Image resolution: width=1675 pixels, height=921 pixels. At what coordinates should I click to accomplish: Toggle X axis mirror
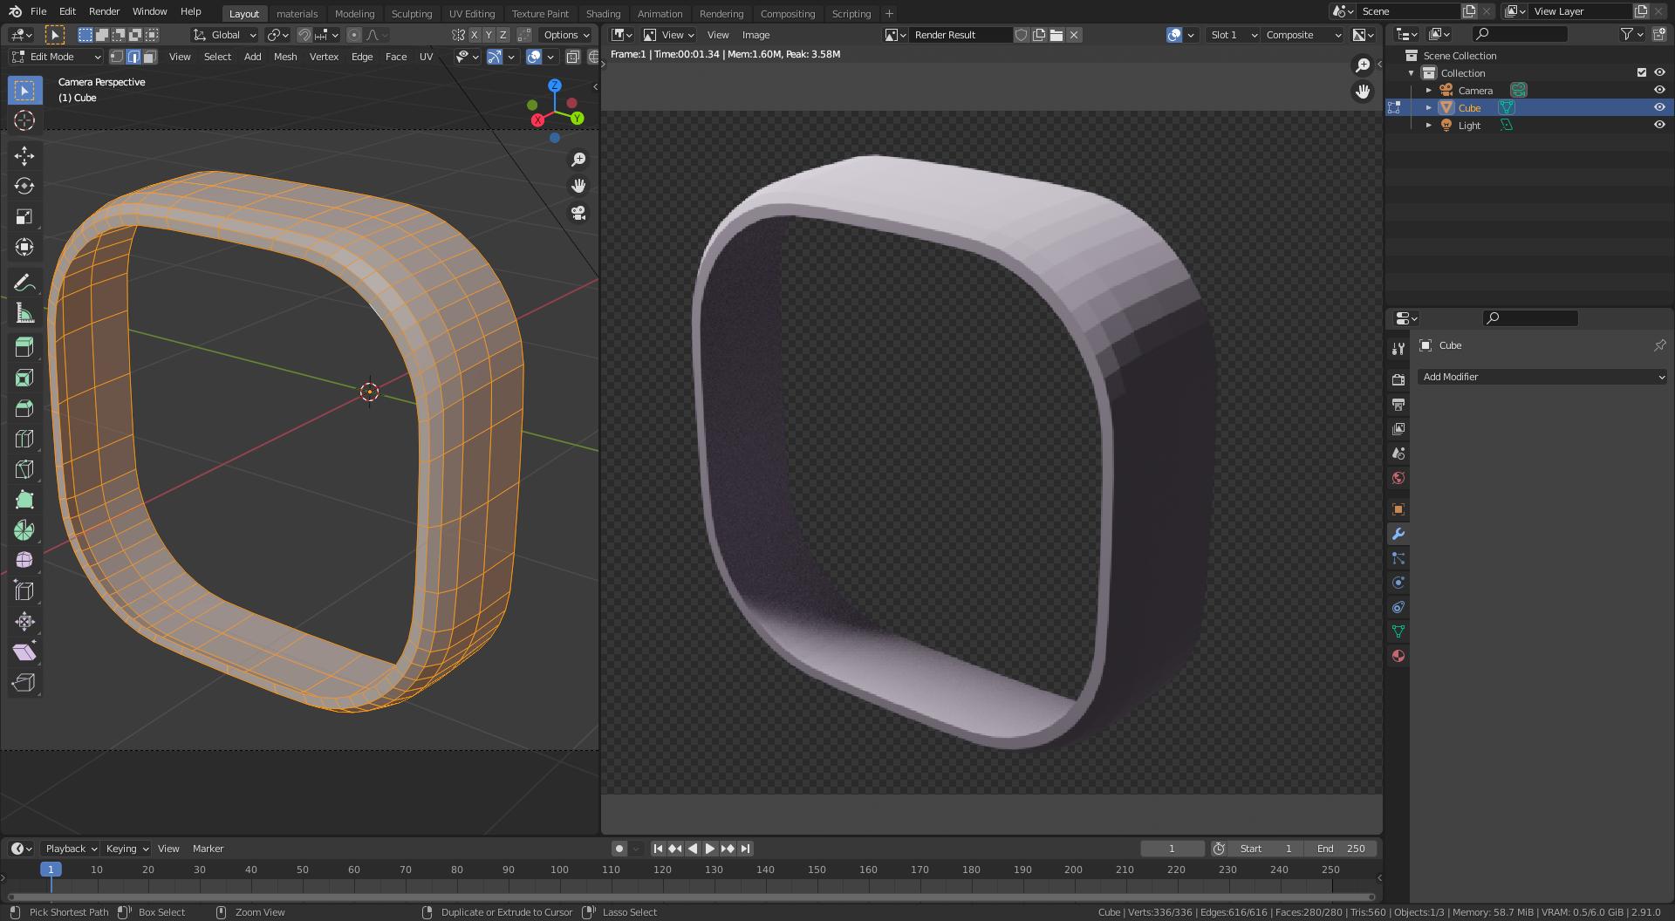click(x=475, y=35)
